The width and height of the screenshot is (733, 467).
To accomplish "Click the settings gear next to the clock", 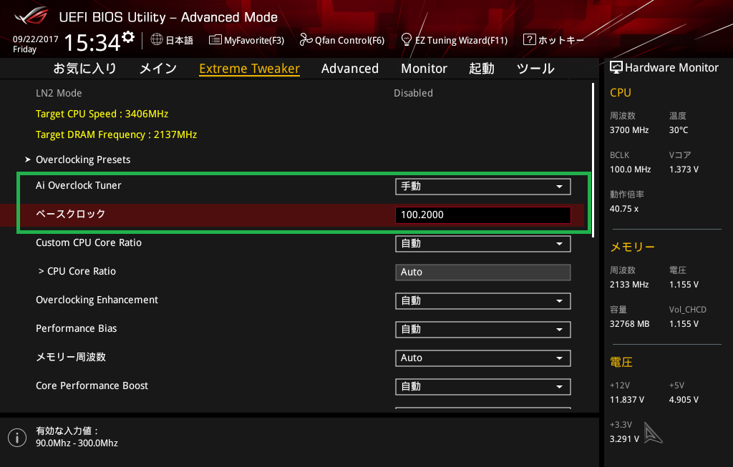I will point(128,36).
